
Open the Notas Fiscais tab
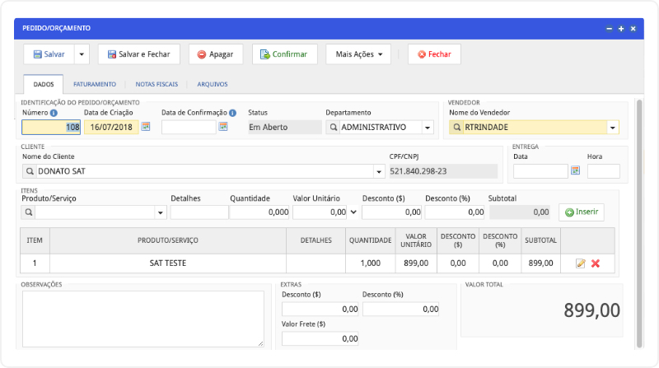point(156,84)
